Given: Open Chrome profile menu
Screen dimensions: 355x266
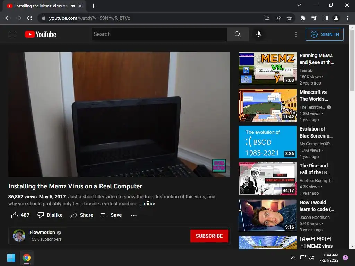Looking at the screenshot, I should pos(336,18).
